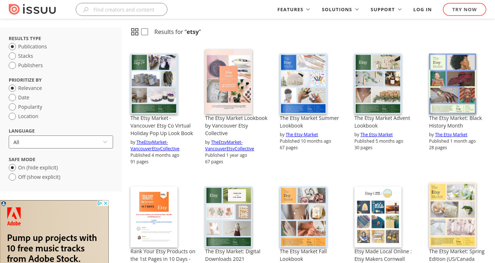Switch to grid view icon
The width and height of the screenshot is (495, 263).
pyautogui.click(x=135, y=32)
